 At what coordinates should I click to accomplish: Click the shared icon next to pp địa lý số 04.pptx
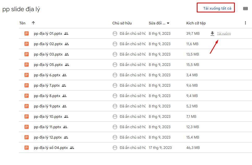72,148
